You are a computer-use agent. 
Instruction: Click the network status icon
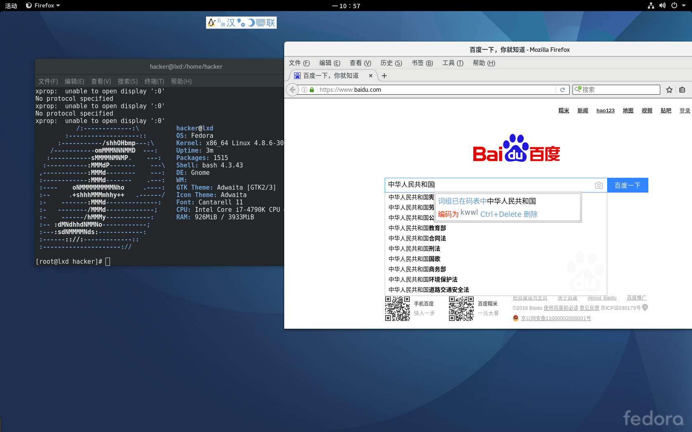pos(651,6)
